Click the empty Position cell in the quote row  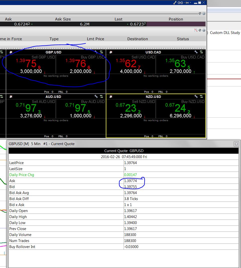pyautogui.click(x=176, y=24)
